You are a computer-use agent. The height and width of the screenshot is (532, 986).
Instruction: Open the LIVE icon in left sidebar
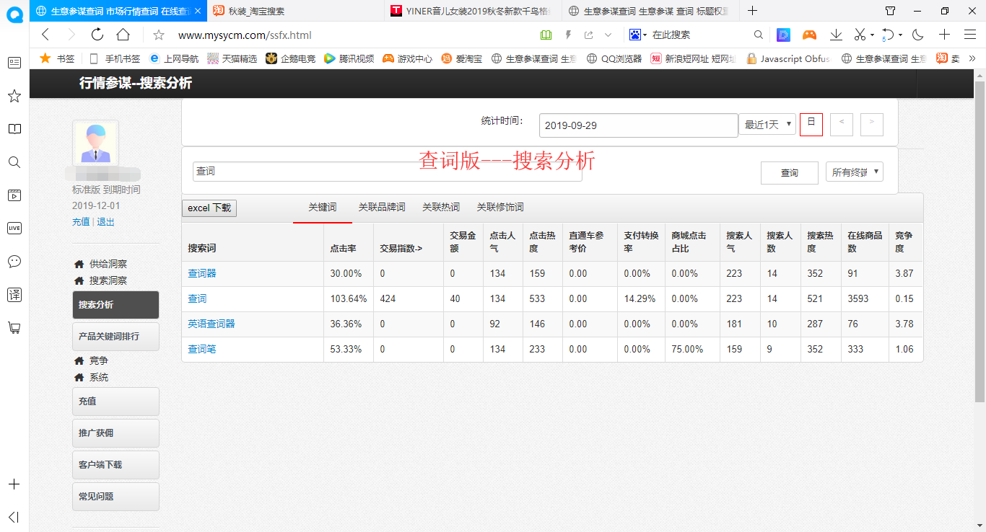click(14, 228)
